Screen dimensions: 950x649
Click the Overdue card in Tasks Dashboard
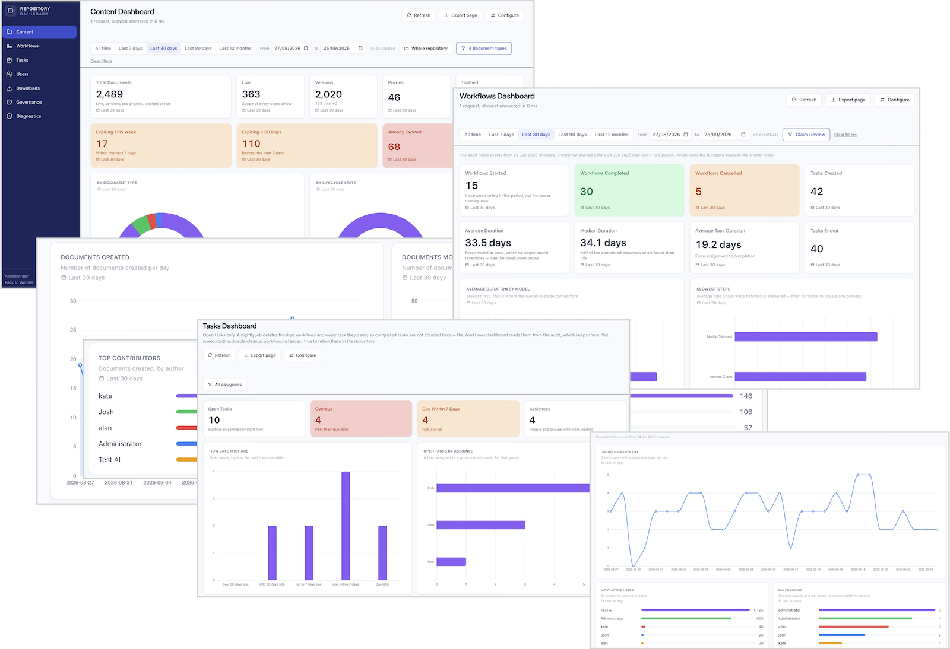pyautogui.click(x=361, y=419)
